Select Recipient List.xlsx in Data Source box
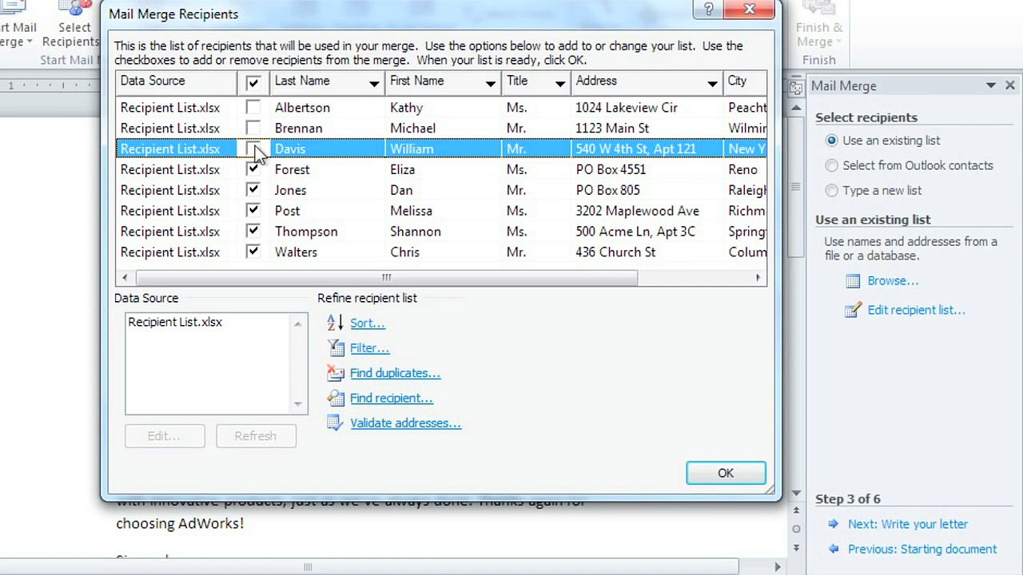Viewport: 1023px width, 575px height. (x=175, y=322)
